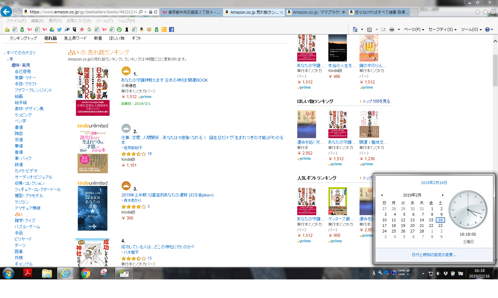Click the command bar Home icon
Viewport: 498px width, 298px height.
pyautogui.click(x=355, y=29)
